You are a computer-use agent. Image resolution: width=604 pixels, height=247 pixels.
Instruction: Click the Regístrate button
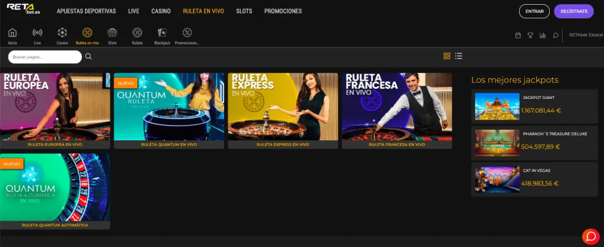pos(574,11)
